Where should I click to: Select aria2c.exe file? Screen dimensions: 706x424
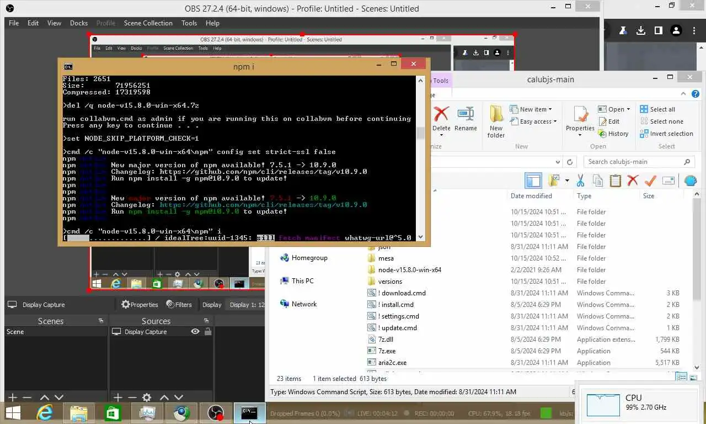pyautogui.click(x=392, y=363)
